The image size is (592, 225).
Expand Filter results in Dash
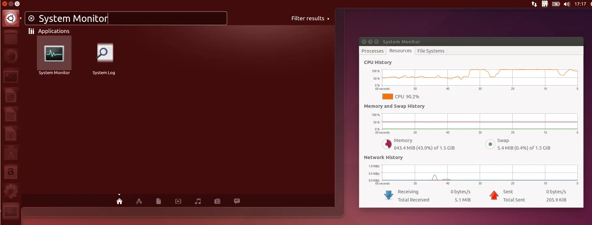(x=310, y=18)
